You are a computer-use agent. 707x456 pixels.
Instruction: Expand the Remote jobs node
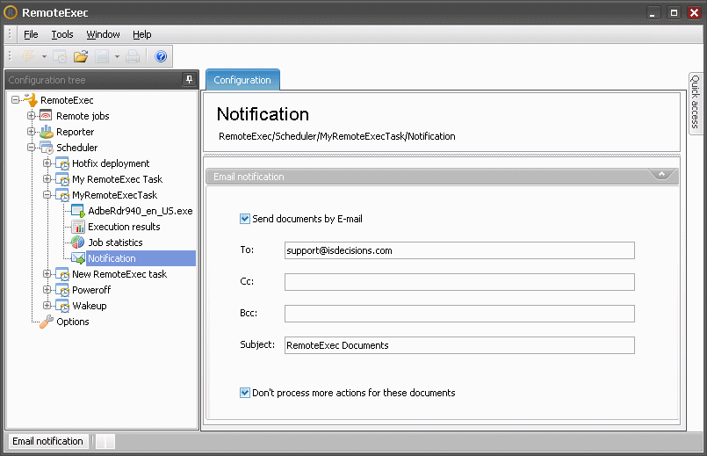pos(31,115)
